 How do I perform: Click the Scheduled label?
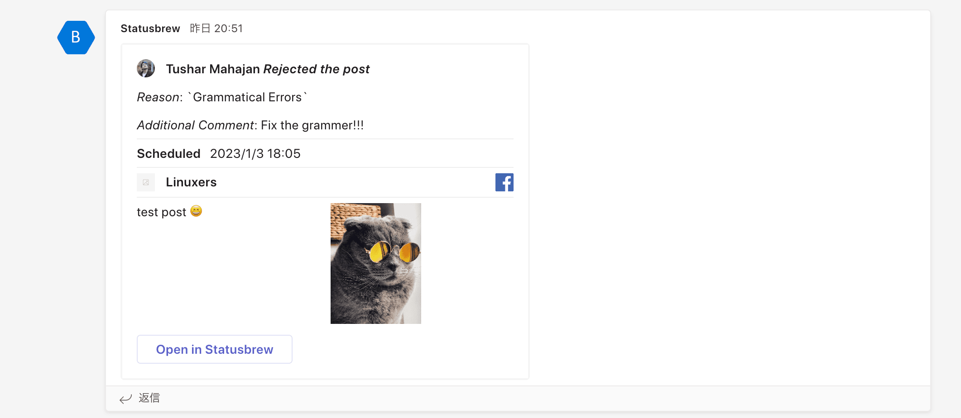click(168, 154)
